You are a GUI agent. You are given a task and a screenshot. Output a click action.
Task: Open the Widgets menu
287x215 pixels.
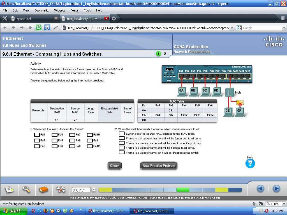coord(59,10)
